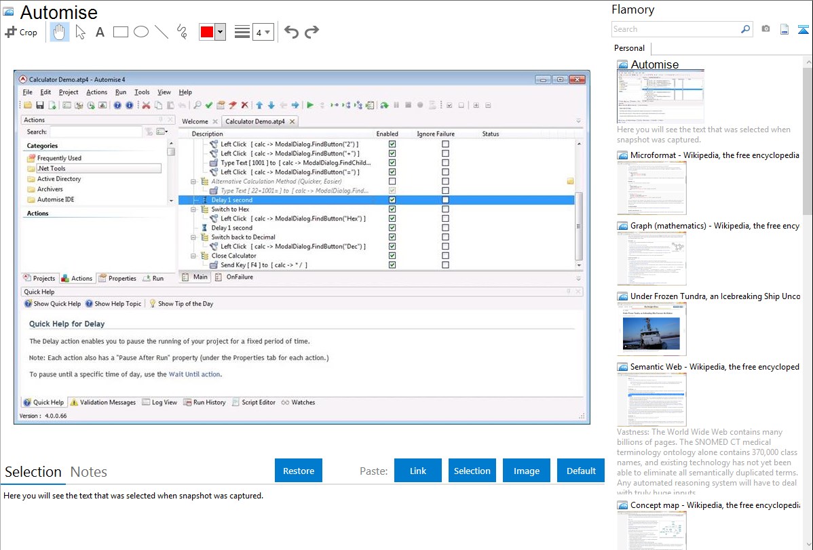
Task: Select the ellipse shape tool
Action: click(x=141, y=32)
